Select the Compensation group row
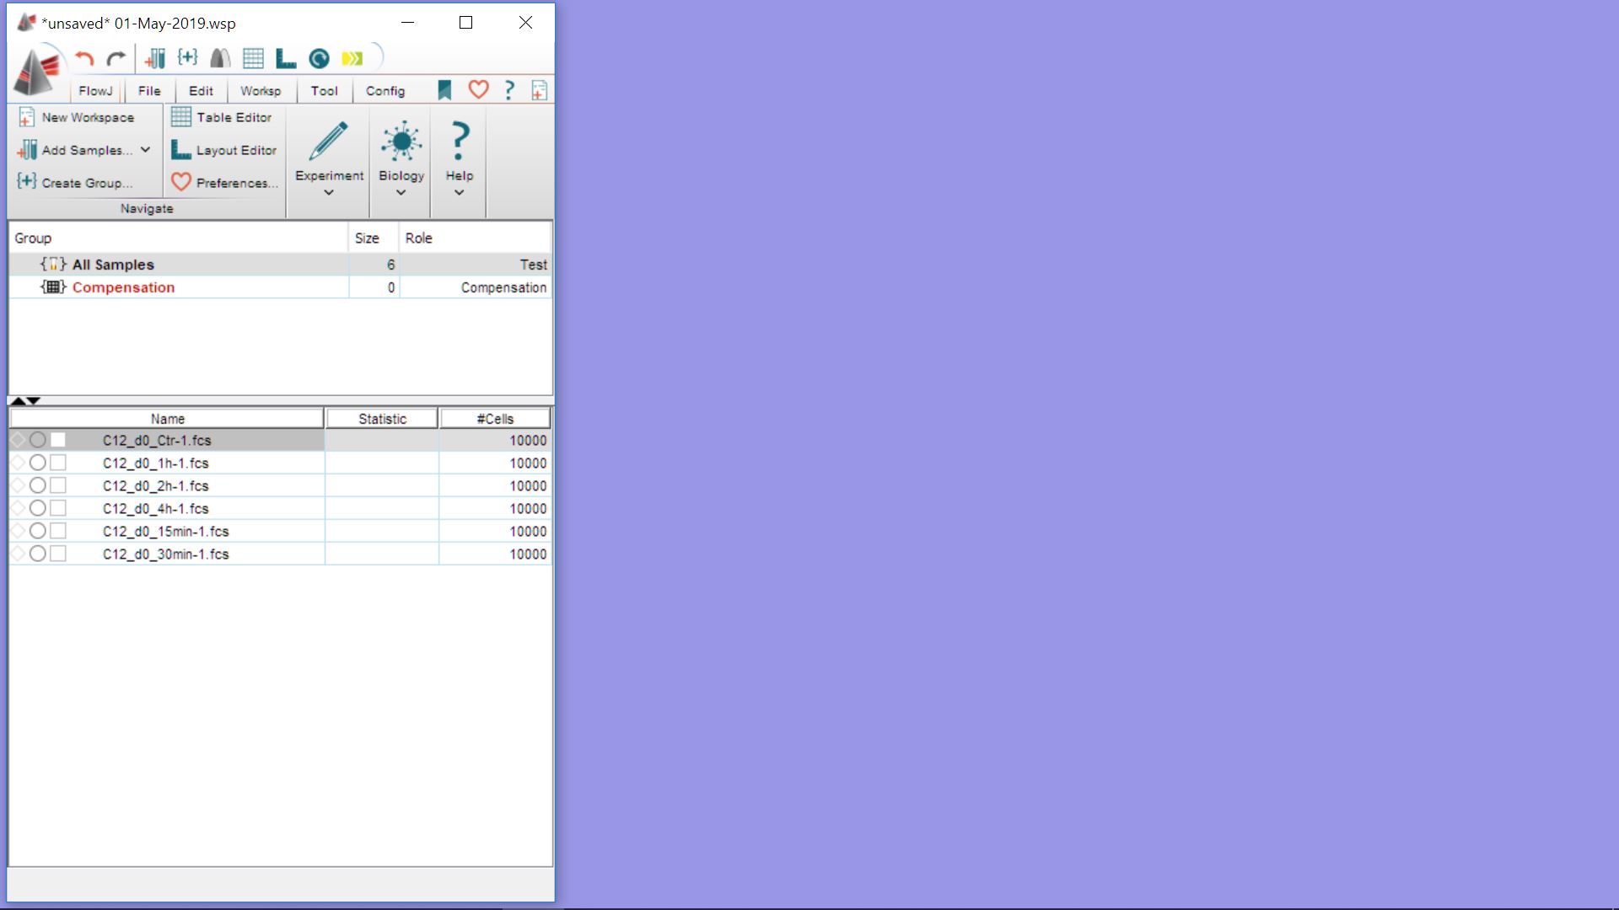The height and width of the screenshot is (910, 1619). [123, 287]
